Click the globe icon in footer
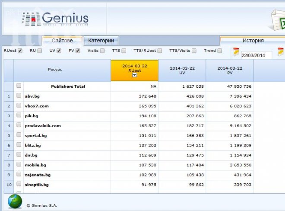The height and width of the screenshot is (211, 285). tap(15, 201)
